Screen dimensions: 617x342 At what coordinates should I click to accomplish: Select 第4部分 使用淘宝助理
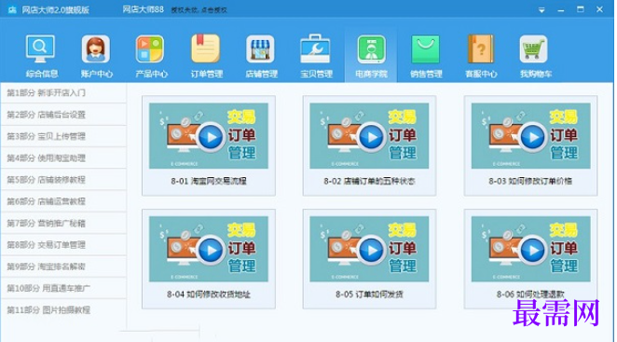[x=63, y=158]
